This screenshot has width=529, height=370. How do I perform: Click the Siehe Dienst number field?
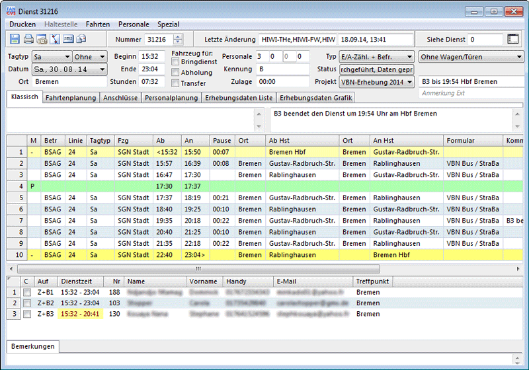click(485, 40)
